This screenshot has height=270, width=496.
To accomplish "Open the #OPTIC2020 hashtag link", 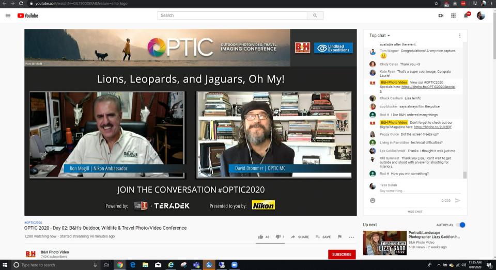I will [33, 223].
